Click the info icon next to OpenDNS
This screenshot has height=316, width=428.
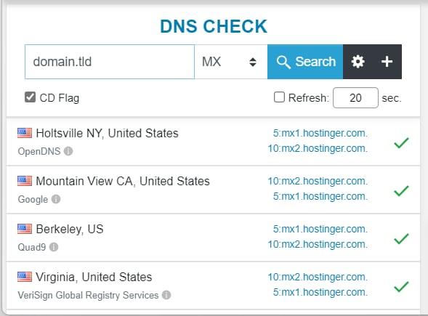pos(68,151)
